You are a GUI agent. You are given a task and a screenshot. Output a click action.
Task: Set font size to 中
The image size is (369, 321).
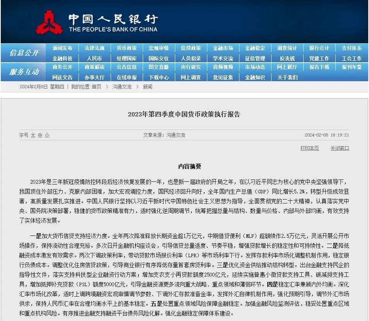click(x=40, y=135)
